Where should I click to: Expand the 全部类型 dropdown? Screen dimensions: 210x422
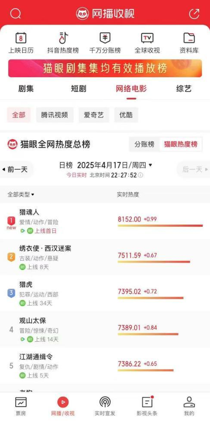tap(21, 194)
